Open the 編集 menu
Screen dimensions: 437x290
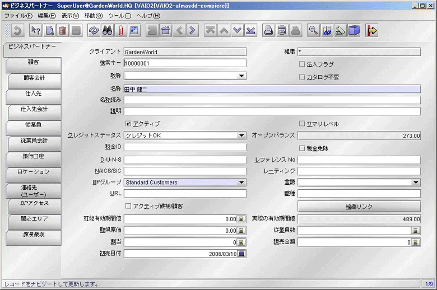[47, 16]
